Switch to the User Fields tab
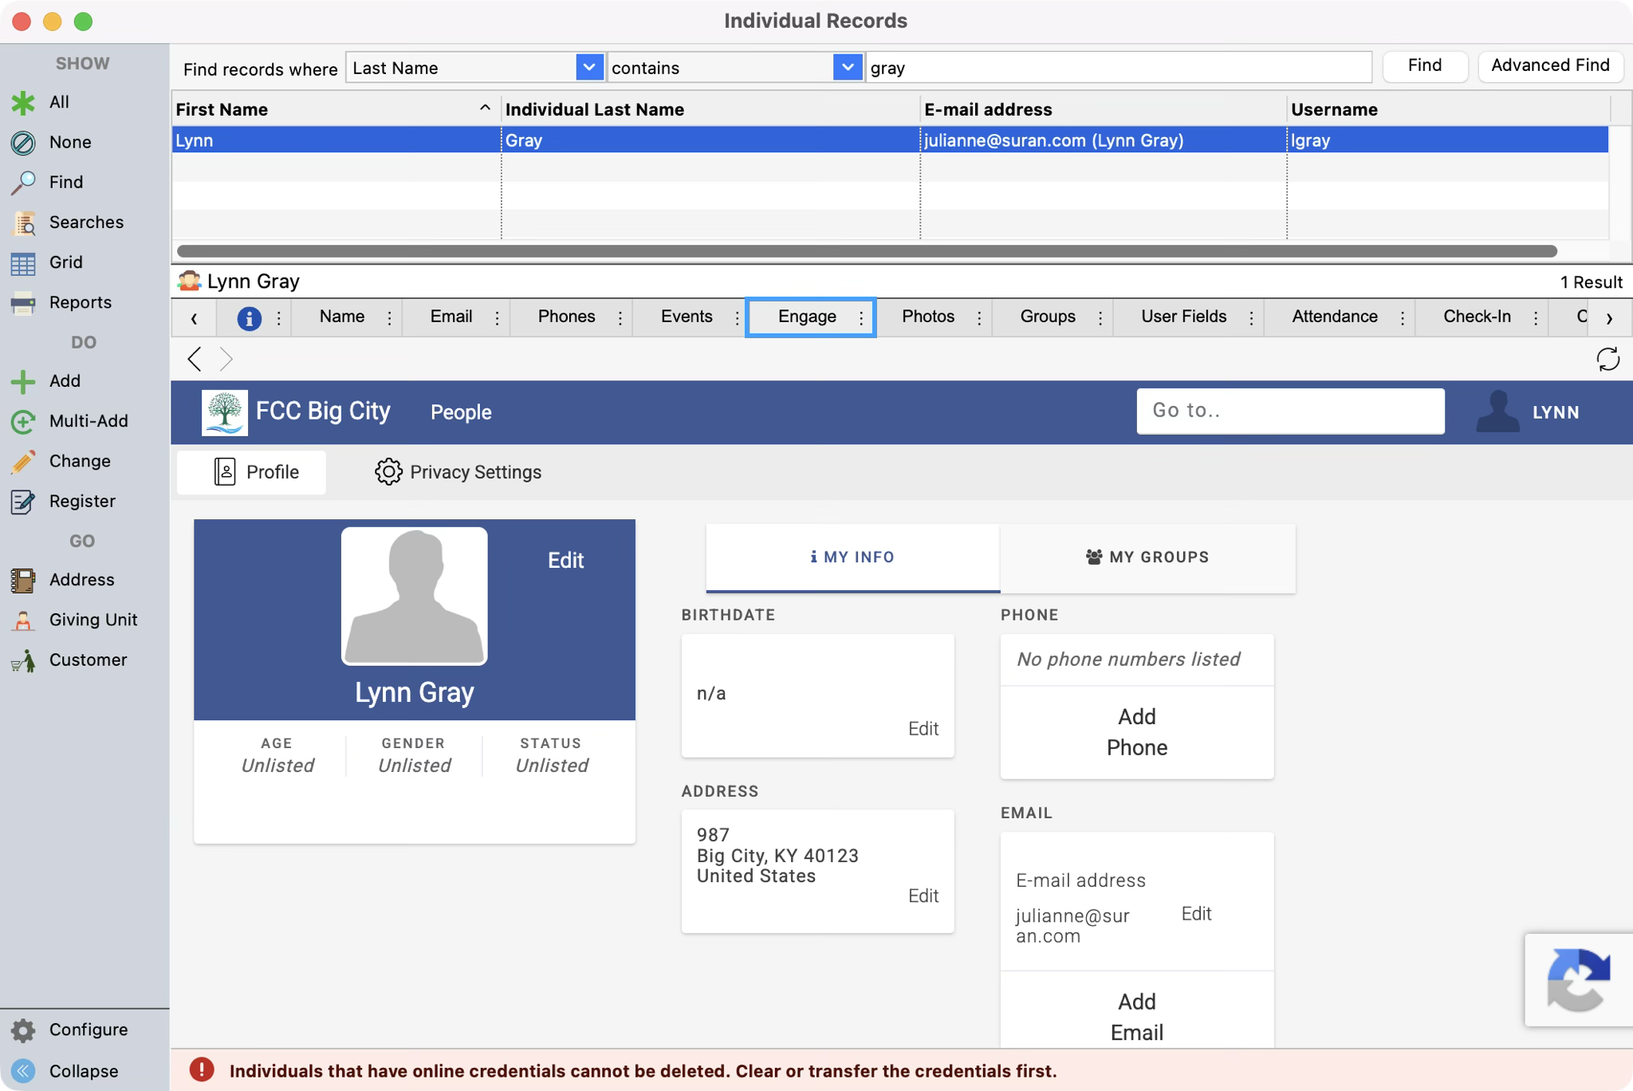Image resolution: width=1633 pixels, height=1091 pixels. click(x=1183, y=317)
